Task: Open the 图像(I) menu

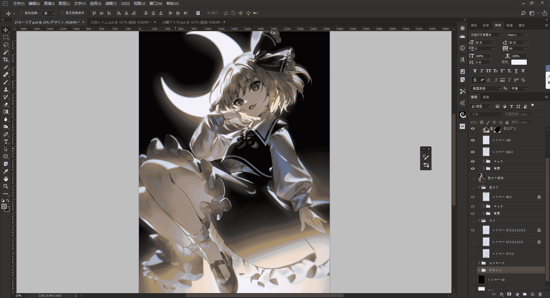Action: (x=49, y=4)
